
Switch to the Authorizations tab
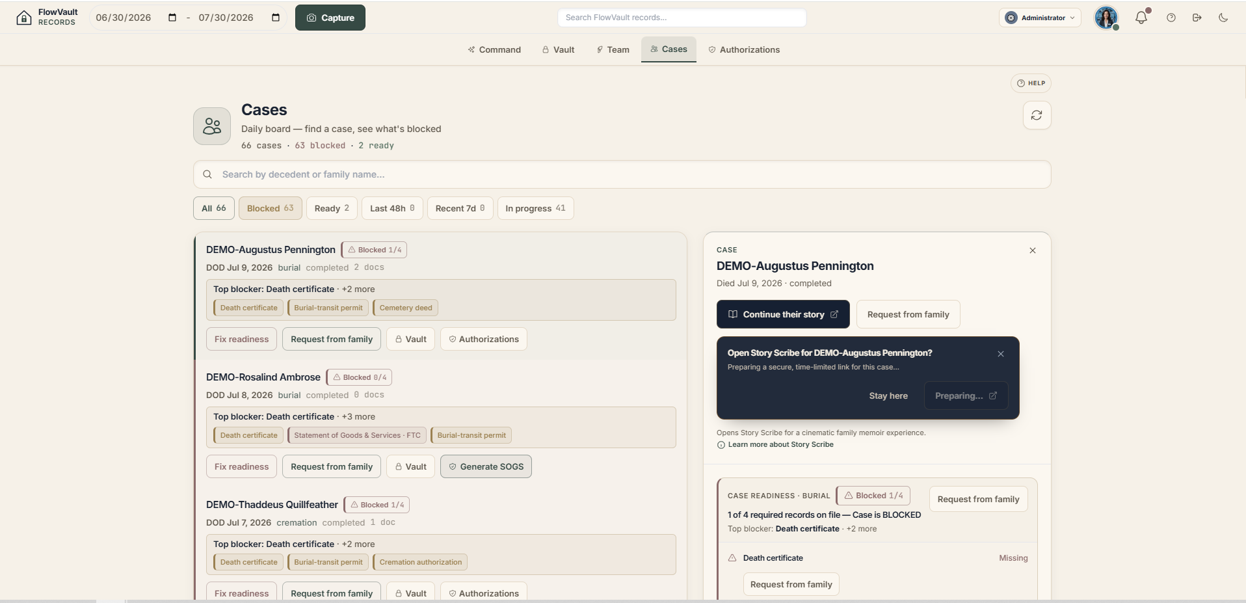coord(744,49)
